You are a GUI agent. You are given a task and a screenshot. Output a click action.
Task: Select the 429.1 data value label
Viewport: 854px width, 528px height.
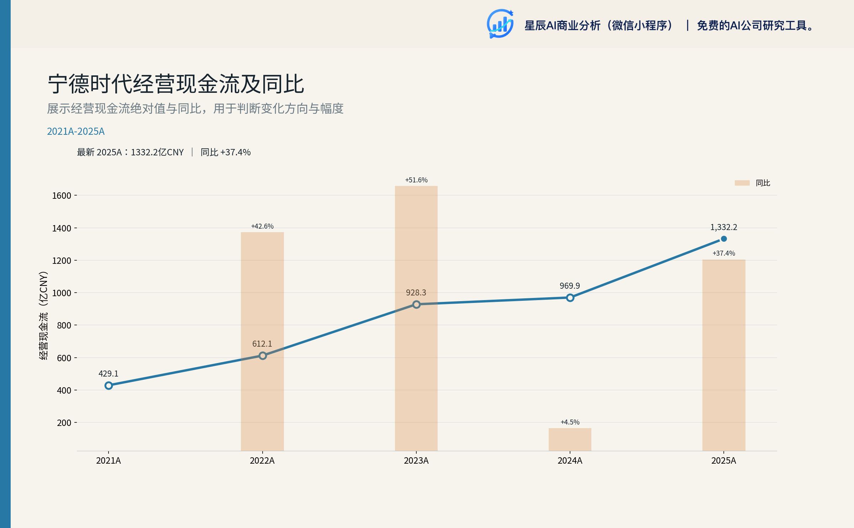(x=109, y=374)
